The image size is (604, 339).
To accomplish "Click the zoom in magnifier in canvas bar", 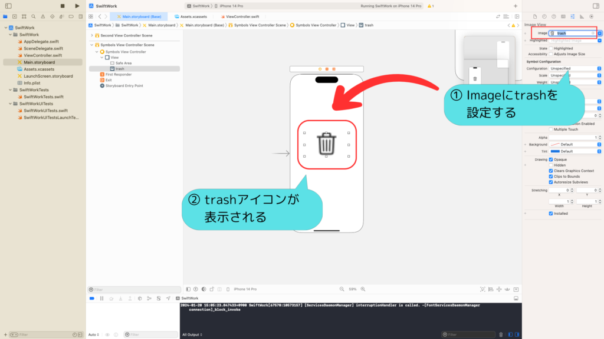I will pos(363,289).
